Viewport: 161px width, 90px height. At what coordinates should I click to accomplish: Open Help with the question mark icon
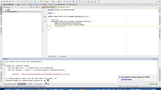click(x=99, y=2)
